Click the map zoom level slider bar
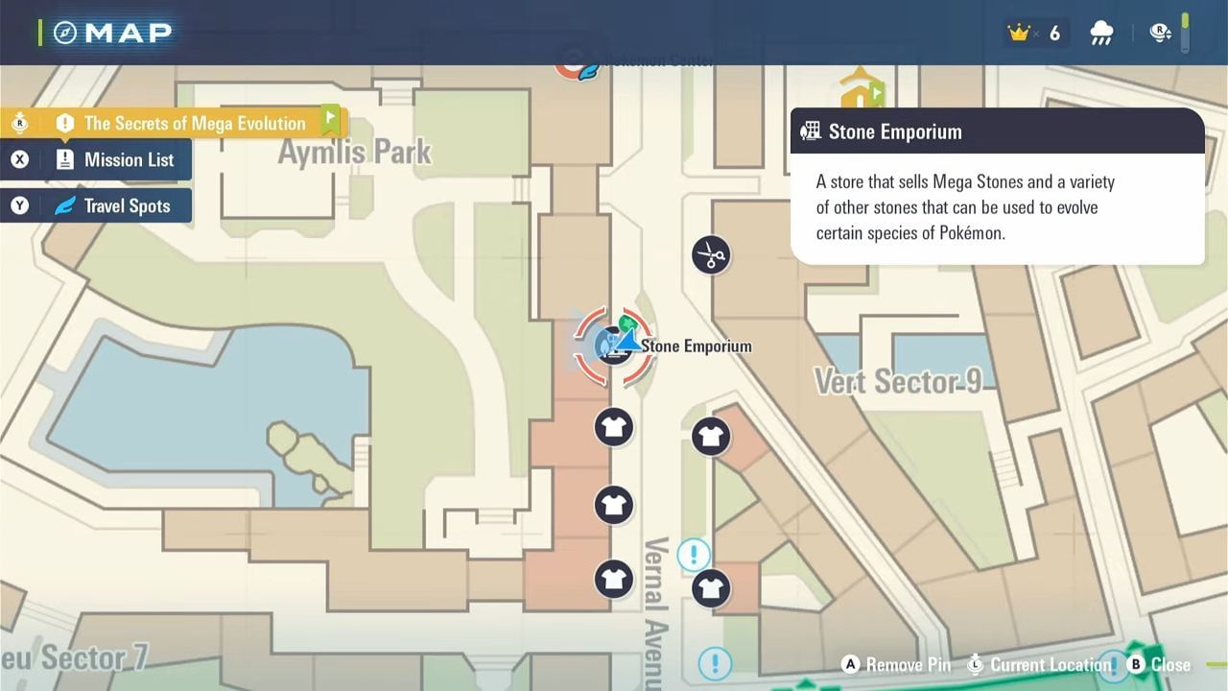Viewport: 1228px width, 691px height. point(1186,34)
